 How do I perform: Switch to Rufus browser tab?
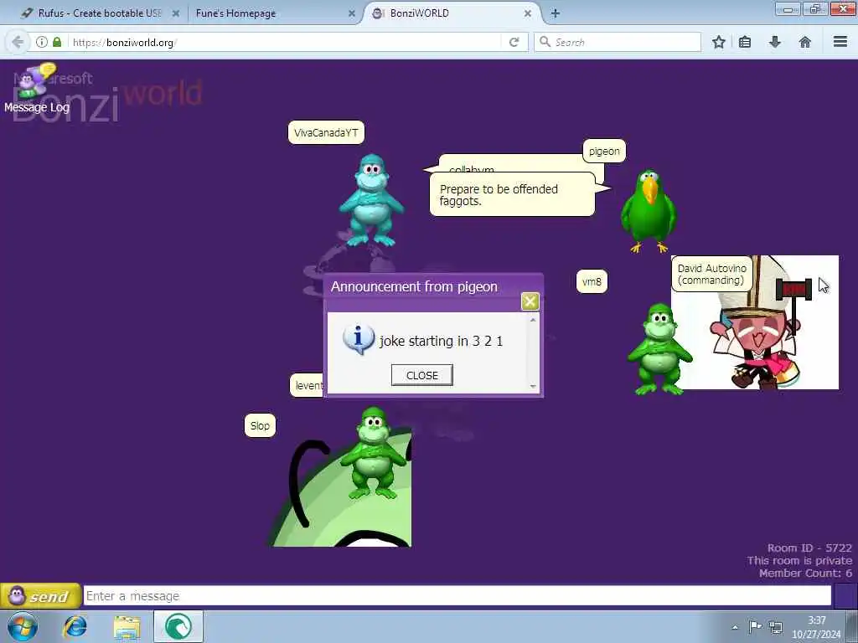pos(99,13)
